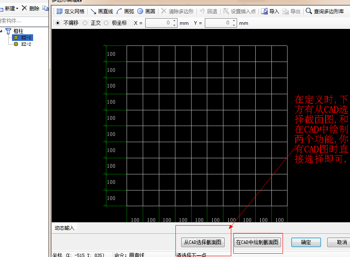Click the Export (导出) icon
Viewport: 350px width, 257px height.
[x=285, y=11]
